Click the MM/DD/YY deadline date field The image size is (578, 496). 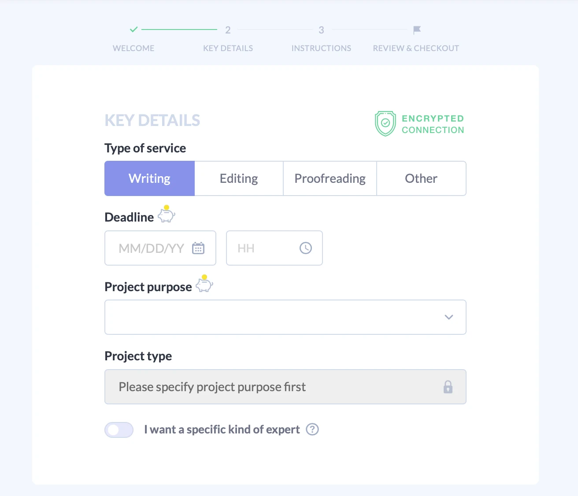point(151,248)
